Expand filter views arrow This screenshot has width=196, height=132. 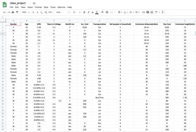[159, 12]
